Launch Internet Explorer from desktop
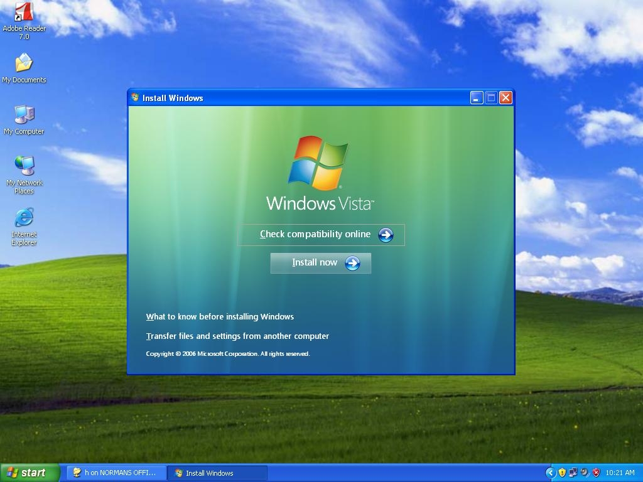The image size is (643, 482). tap(24, 226)
